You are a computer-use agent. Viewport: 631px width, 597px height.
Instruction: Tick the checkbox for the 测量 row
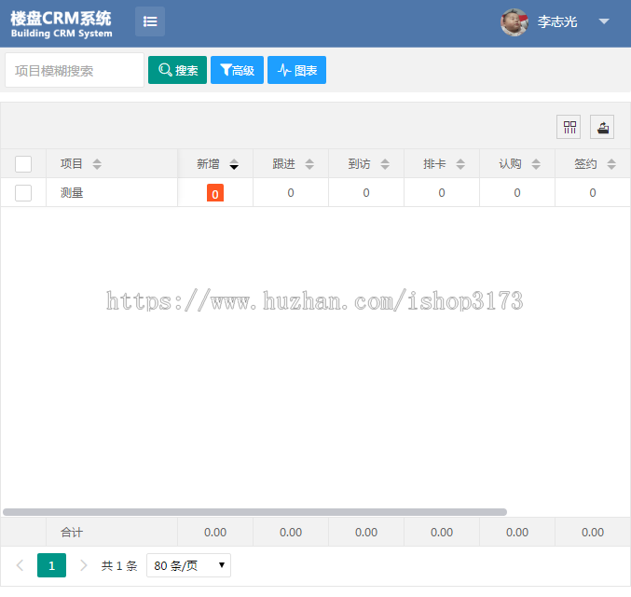pos(23,193)
